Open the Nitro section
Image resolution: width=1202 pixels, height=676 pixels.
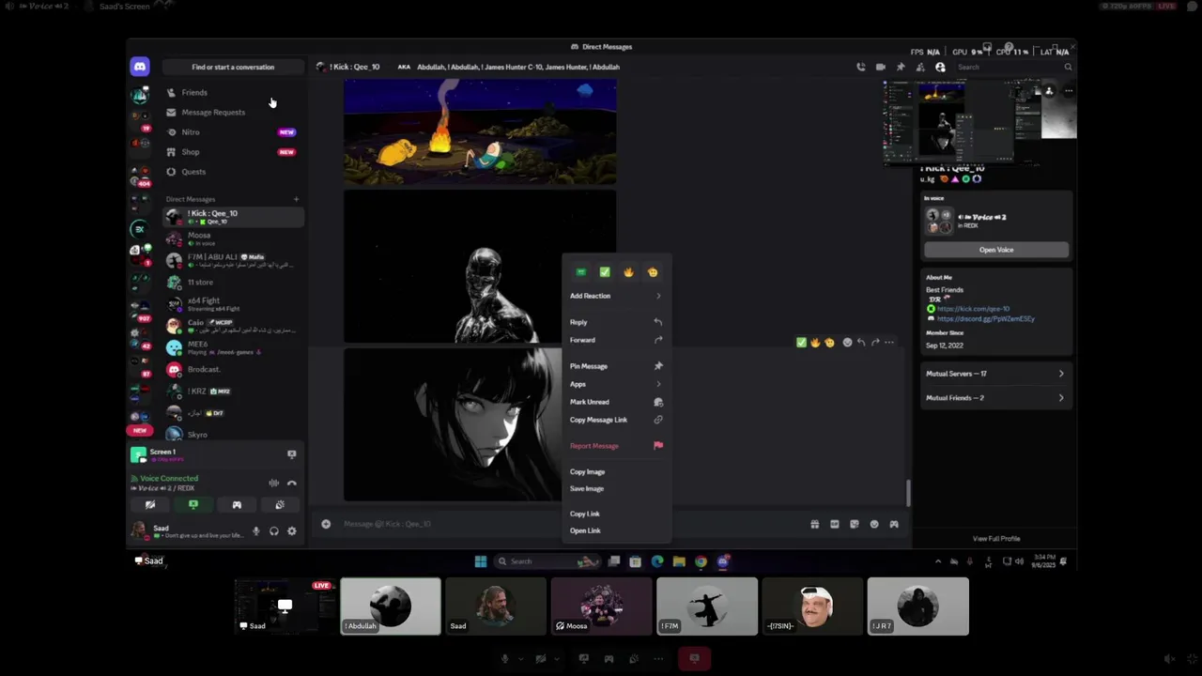[233, 131]
